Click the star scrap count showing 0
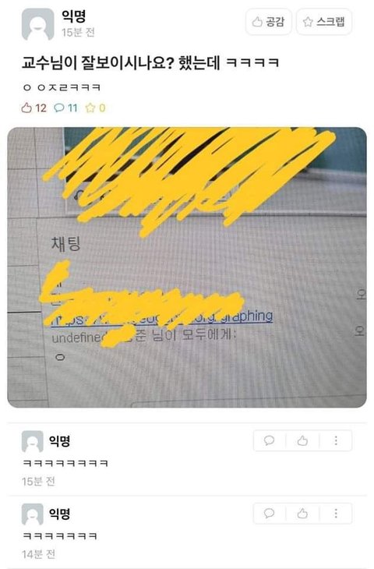 pyautogui.click(x=95, y=108)
